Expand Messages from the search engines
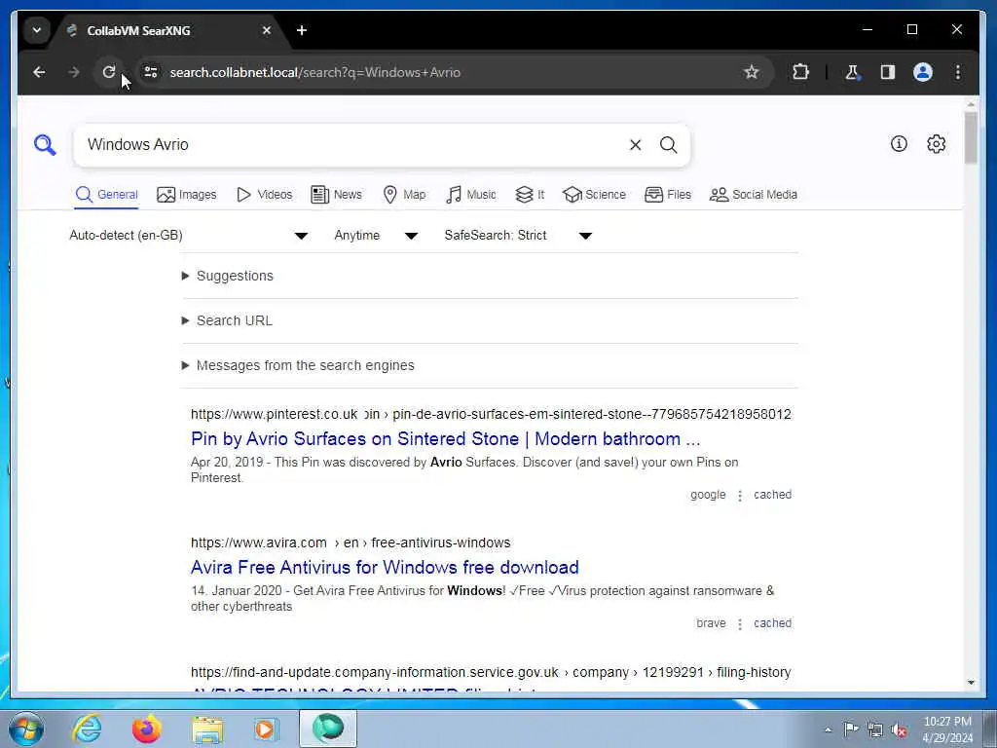Screen dimensions: 997x748 (298, 366)
